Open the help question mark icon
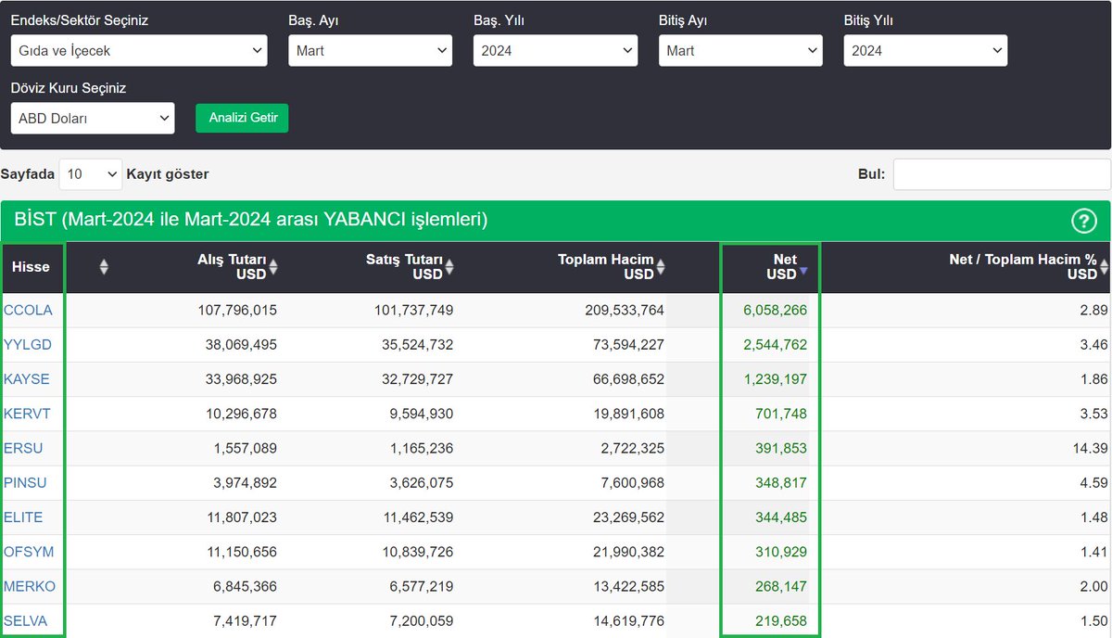 coord(1084,221)
